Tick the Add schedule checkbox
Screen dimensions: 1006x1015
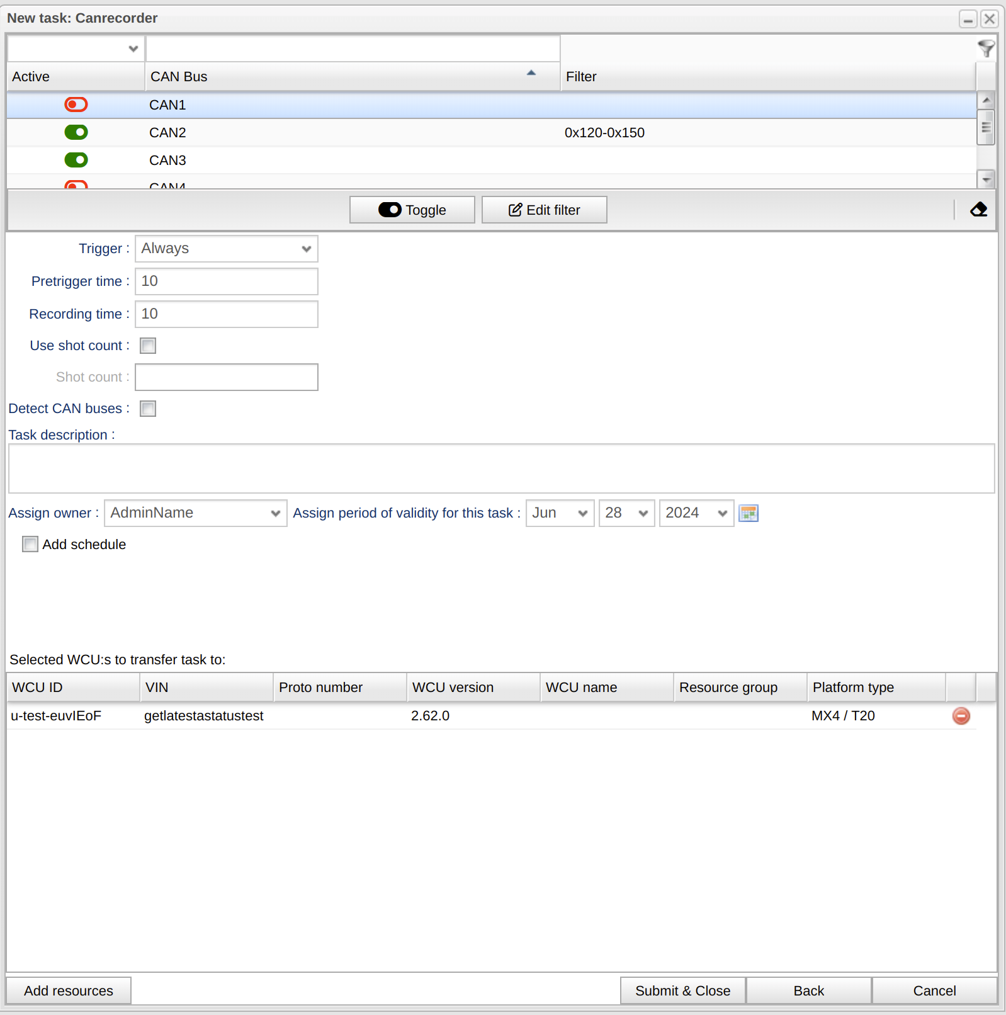tap(30, 544)
